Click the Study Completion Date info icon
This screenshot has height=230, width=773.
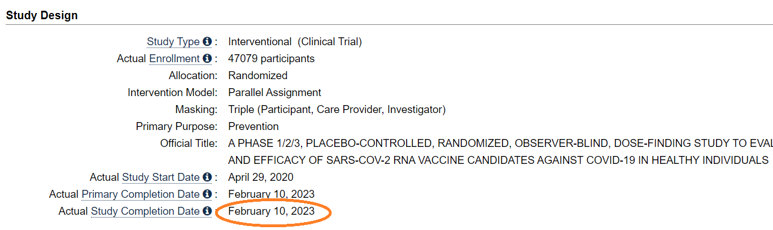click(x=207, y=211)
